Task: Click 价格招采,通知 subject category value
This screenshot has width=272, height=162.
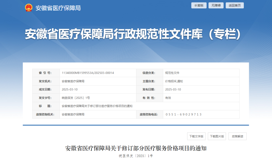Action: [x=174, y=81]
